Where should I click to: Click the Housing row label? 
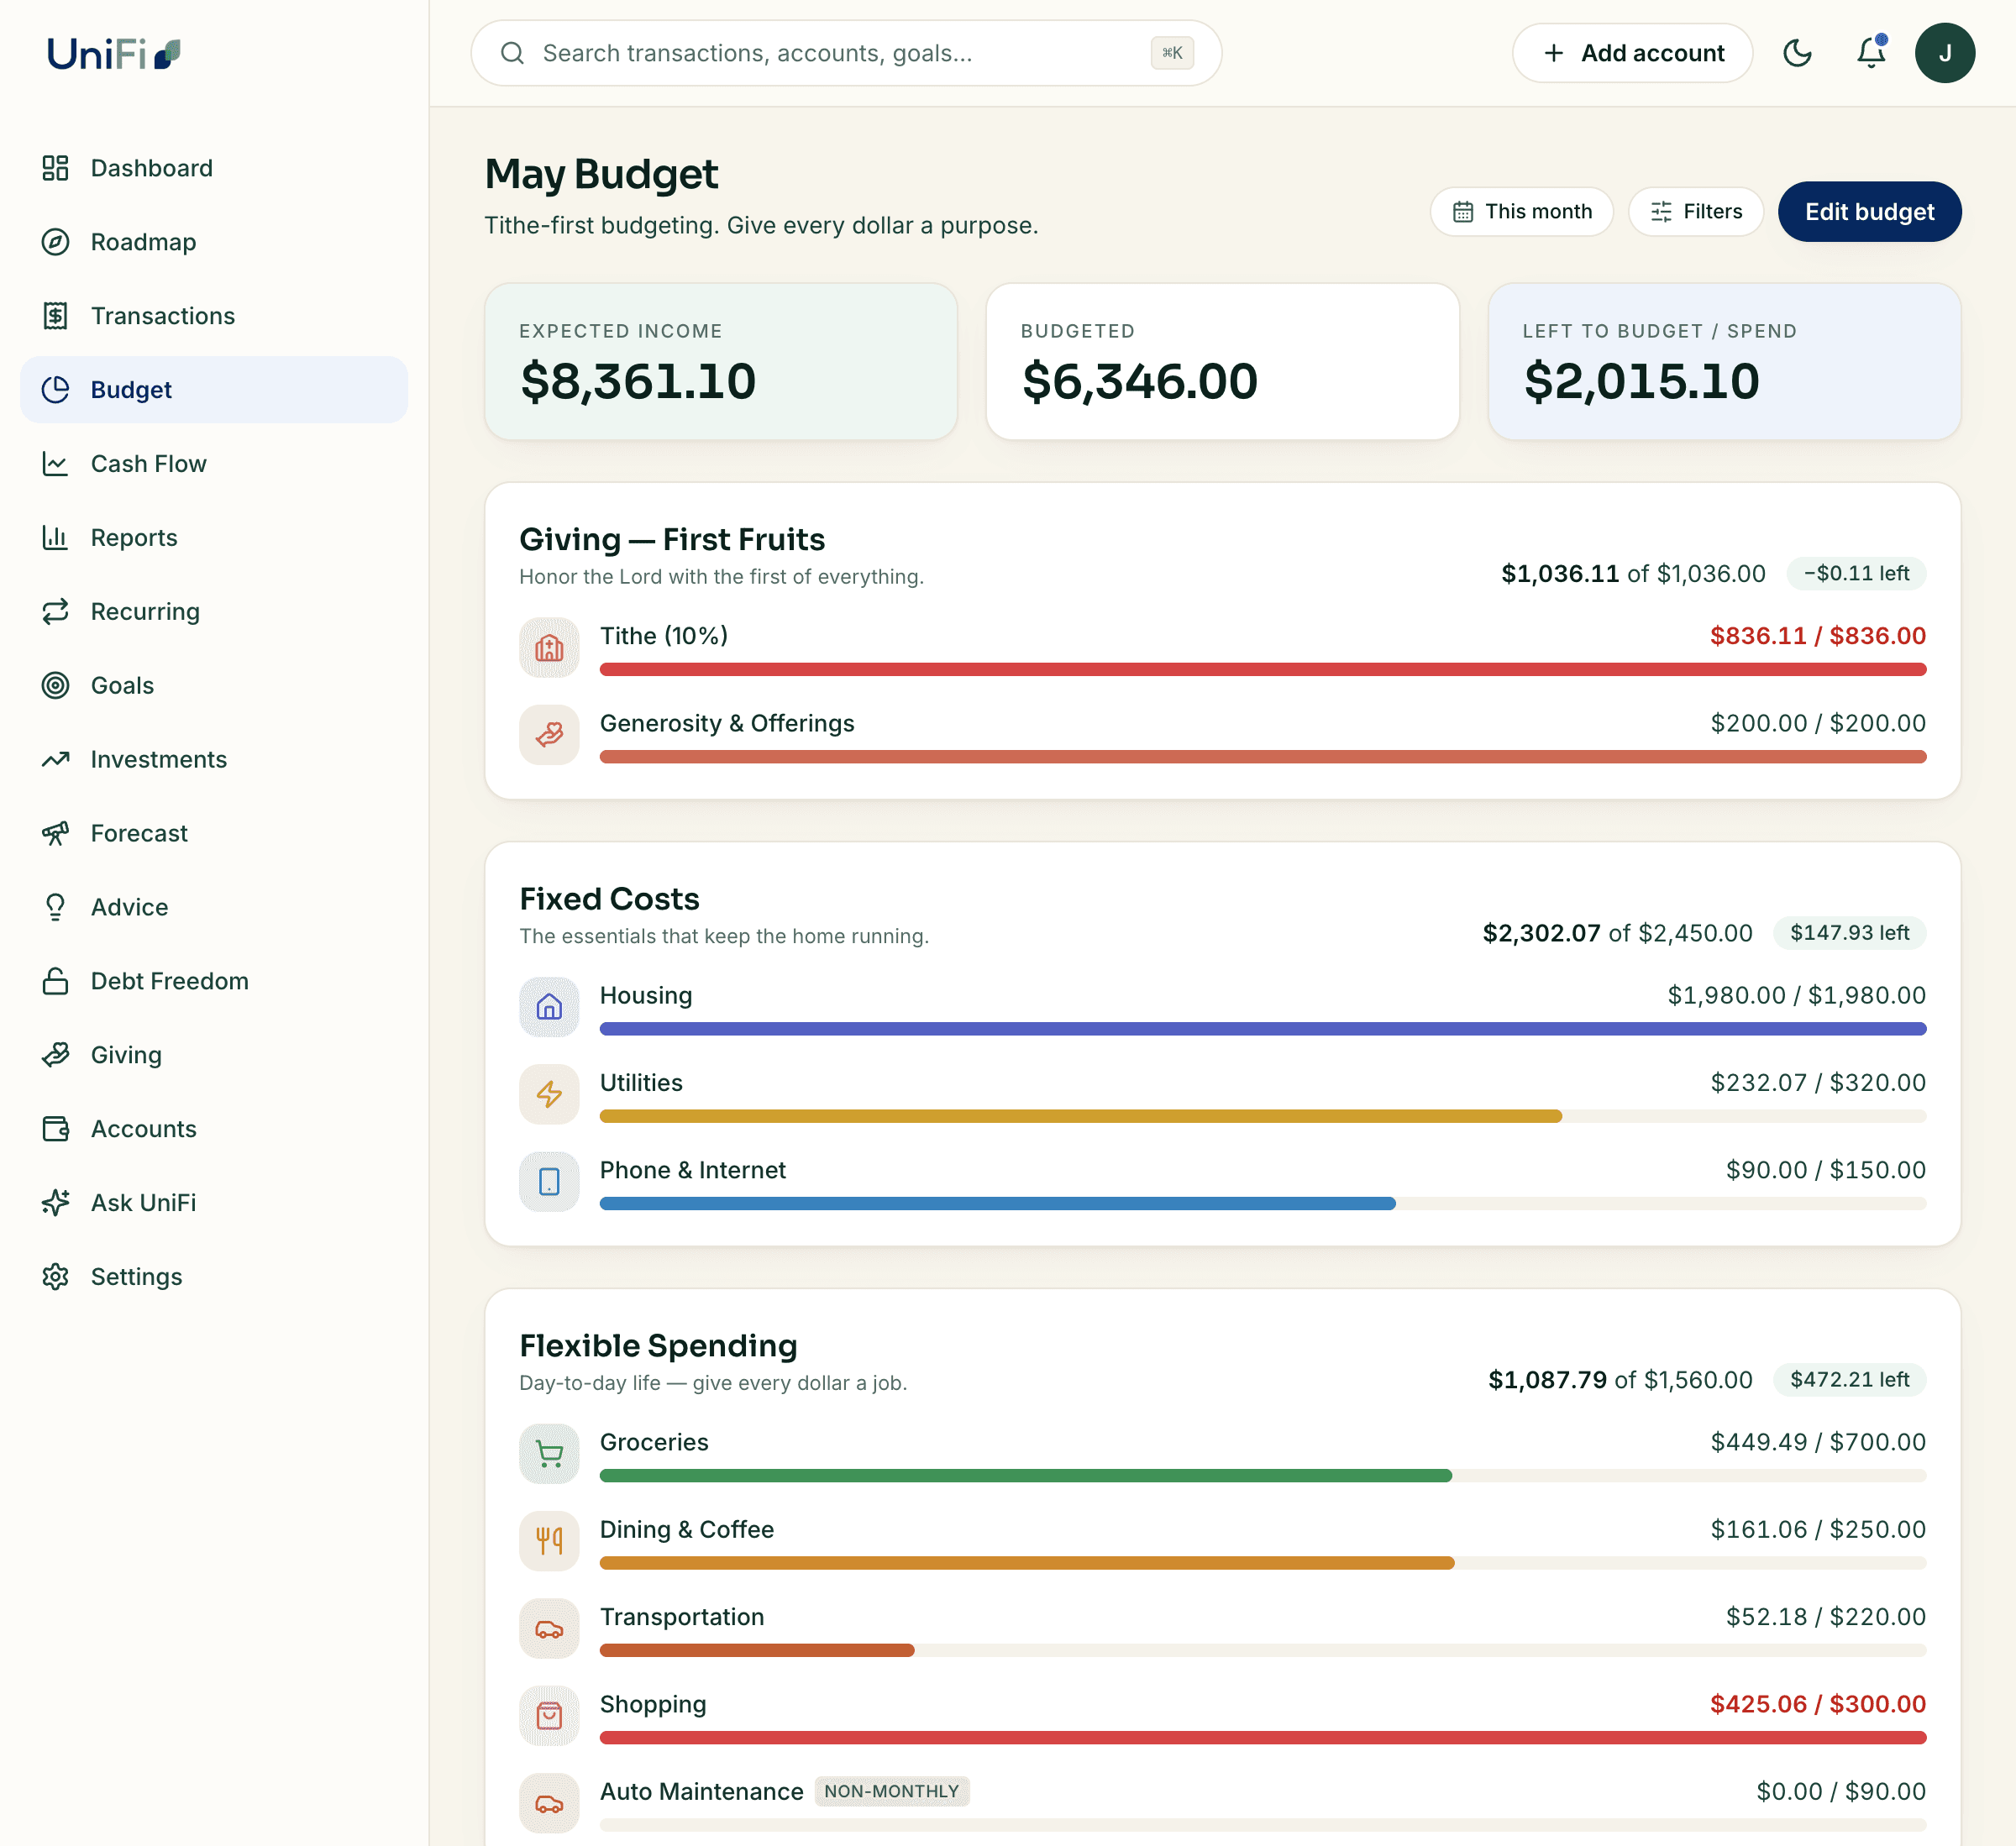[646, 996]
